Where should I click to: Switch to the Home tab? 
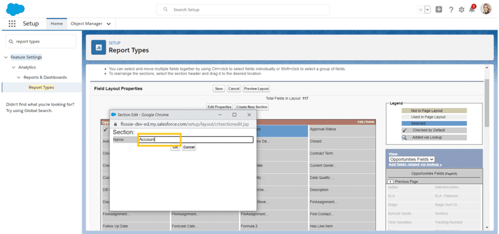[57, 24]
